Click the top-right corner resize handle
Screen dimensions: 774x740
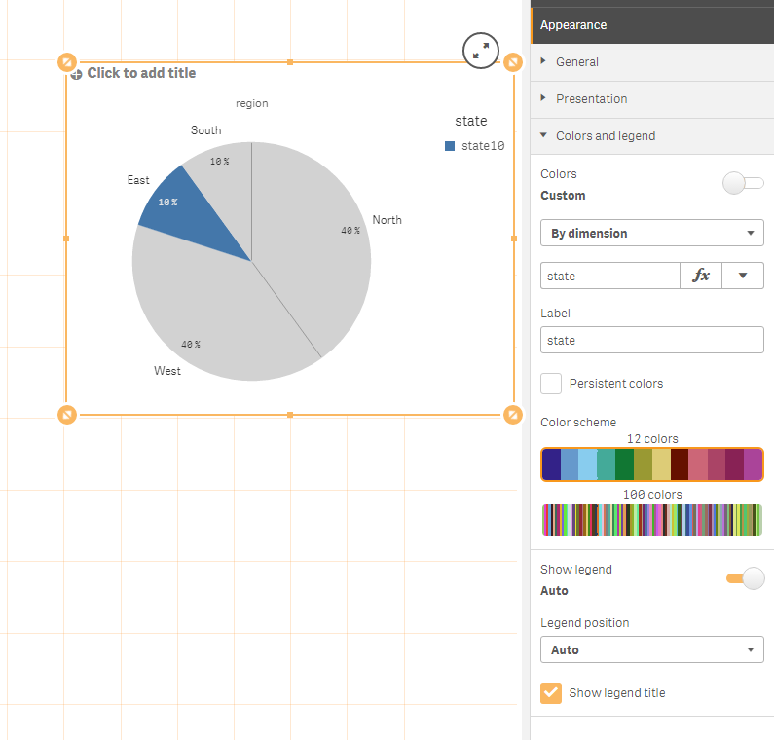point(513,62)
